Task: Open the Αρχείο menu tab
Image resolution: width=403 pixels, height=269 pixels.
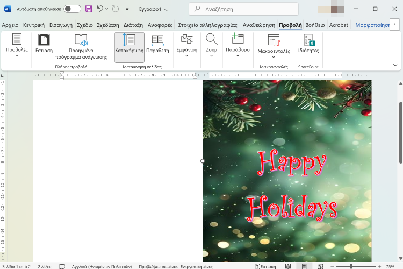Action: (10, 25)
